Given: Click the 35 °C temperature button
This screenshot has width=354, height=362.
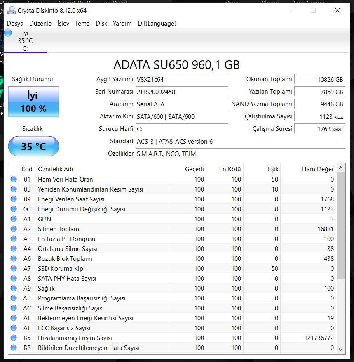Looking at the screenshot, I should point(34,146).
